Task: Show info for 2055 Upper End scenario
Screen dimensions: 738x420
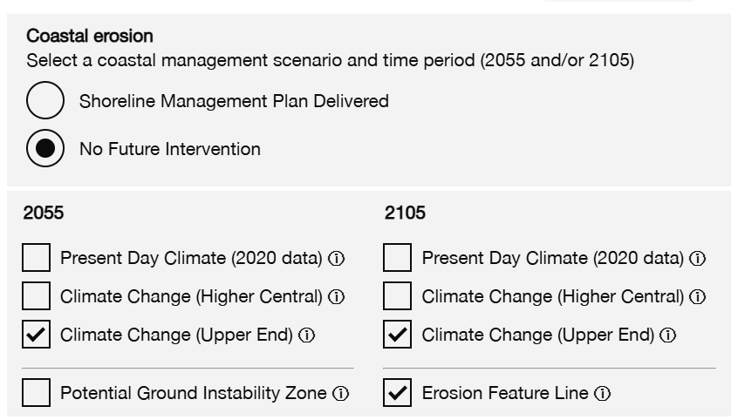Action: click(307, 335)
